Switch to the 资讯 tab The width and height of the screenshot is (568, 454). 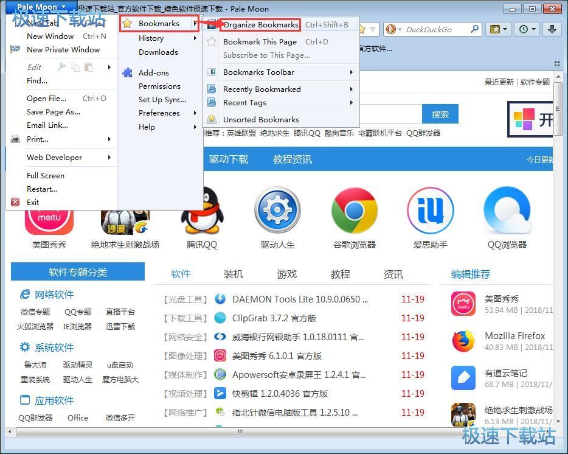tap(393, 274)
